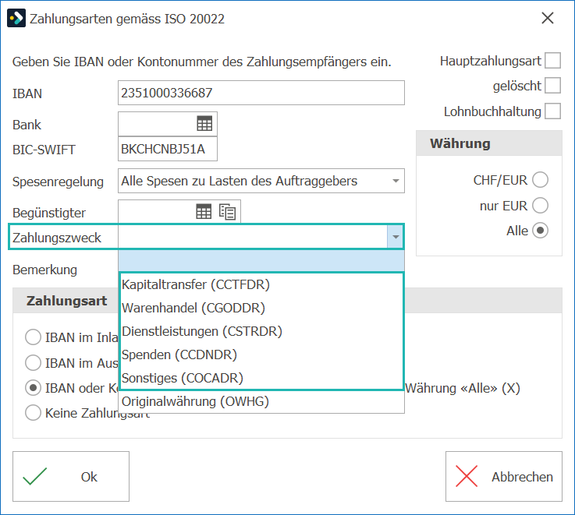Select IBAN oder Kontonummer radio option

[33, 387]
